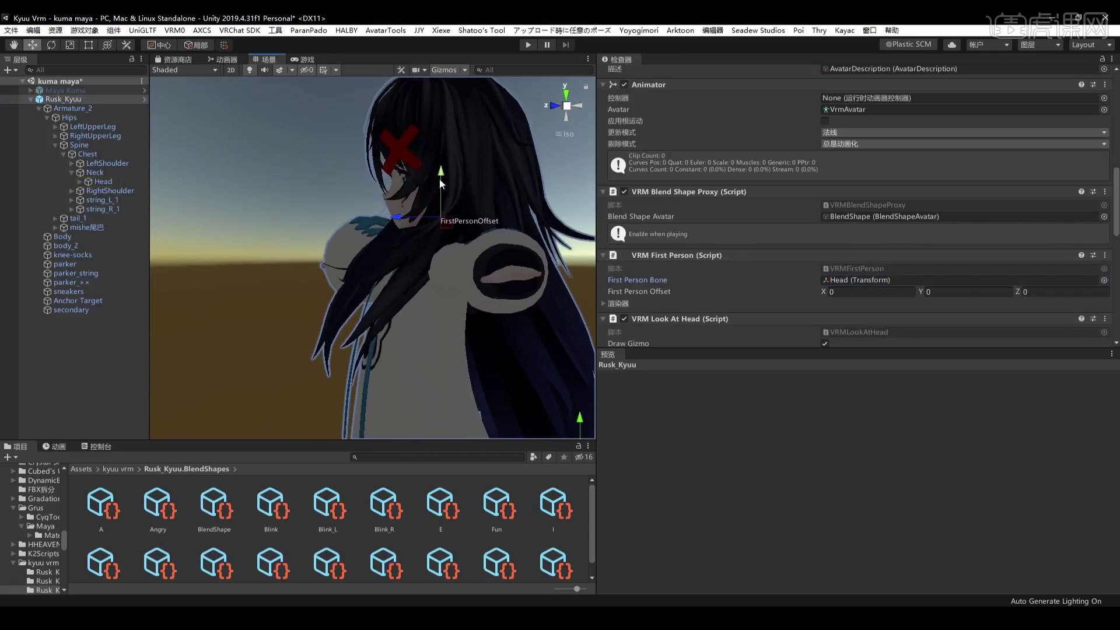Open the 2D view mode in Scene view
This screenshot has width=1120, height=630.
tap(230, 69)
